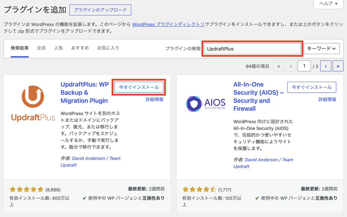
Task: Go to previous page of results
Action: pyautogui.click(x=291, y=66)
